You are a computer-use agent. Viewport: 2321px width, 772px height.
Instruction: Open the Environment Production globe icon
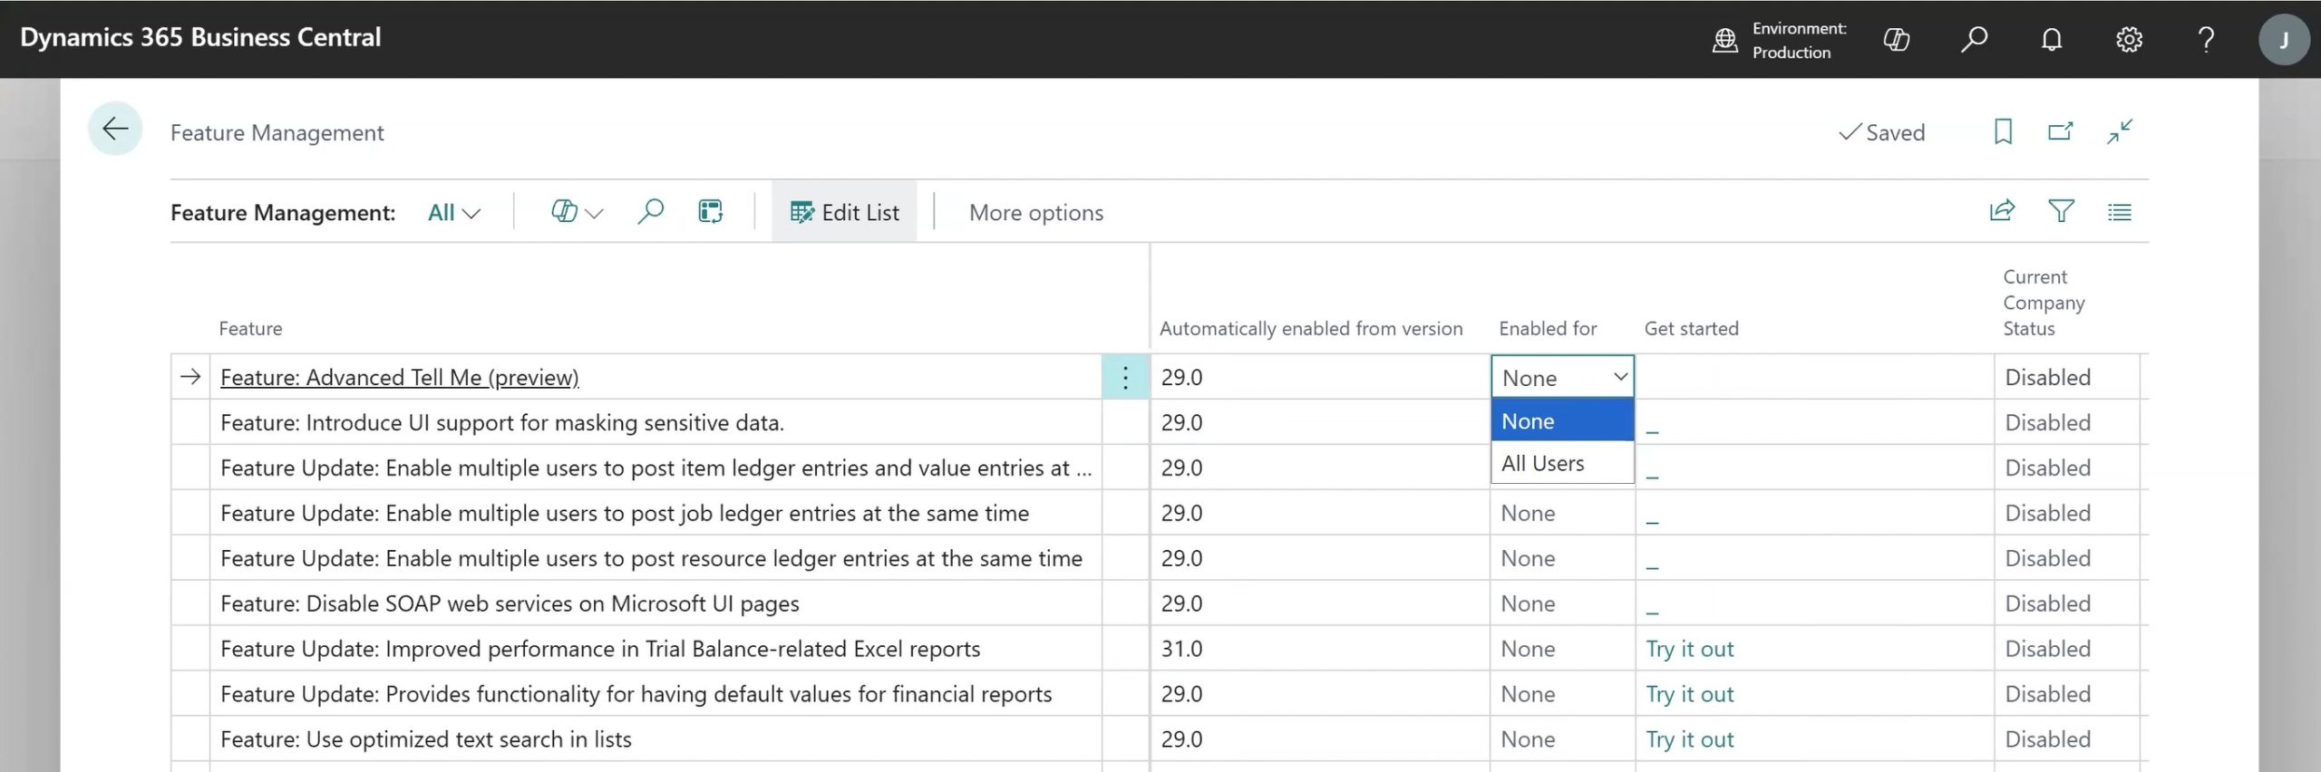pyautogui.click(x=1724, y=40)
